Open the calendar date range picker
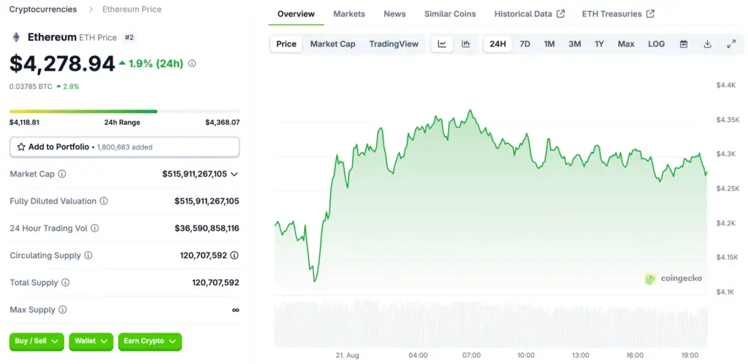 [684, 44]
